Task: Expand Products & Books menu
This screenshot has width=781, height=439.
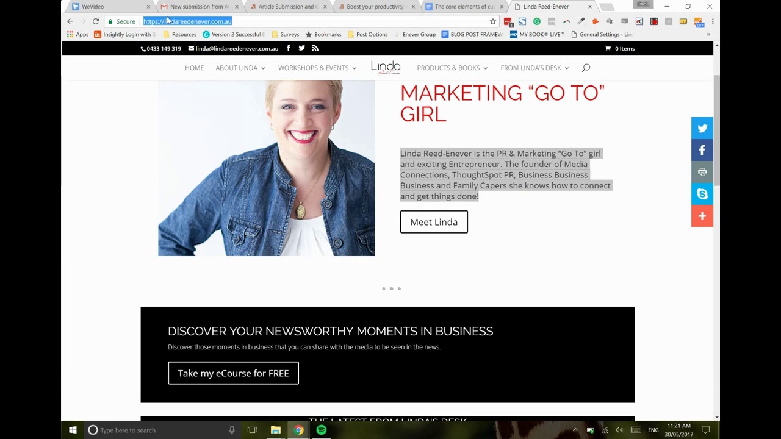Action: (452, 68)
